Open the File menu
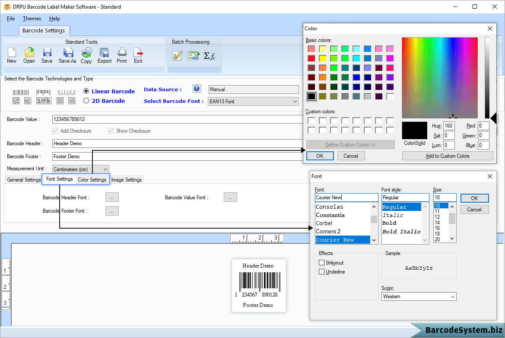505x338 pixels. point(11,19)
